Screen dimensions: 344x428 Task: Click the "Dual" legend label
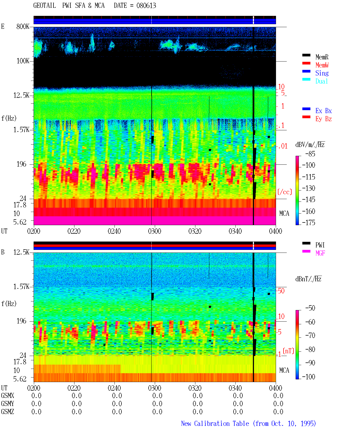pos(322,81)
